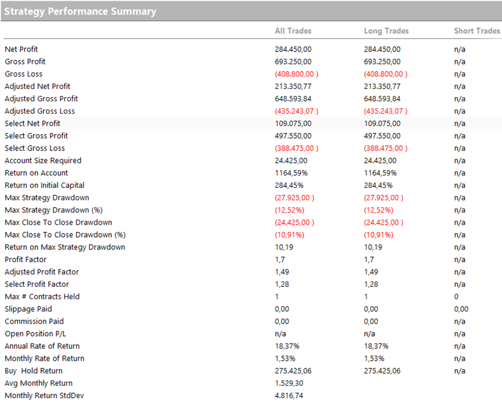Screen dimensions: 502x404
Task: Select the All Trades column header
Action: click(x=293, y=30)
